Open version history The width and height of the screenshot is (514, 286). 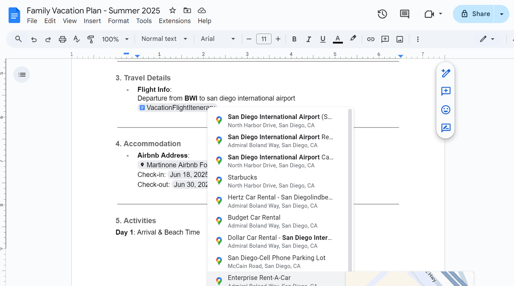(x=382, y=14)
